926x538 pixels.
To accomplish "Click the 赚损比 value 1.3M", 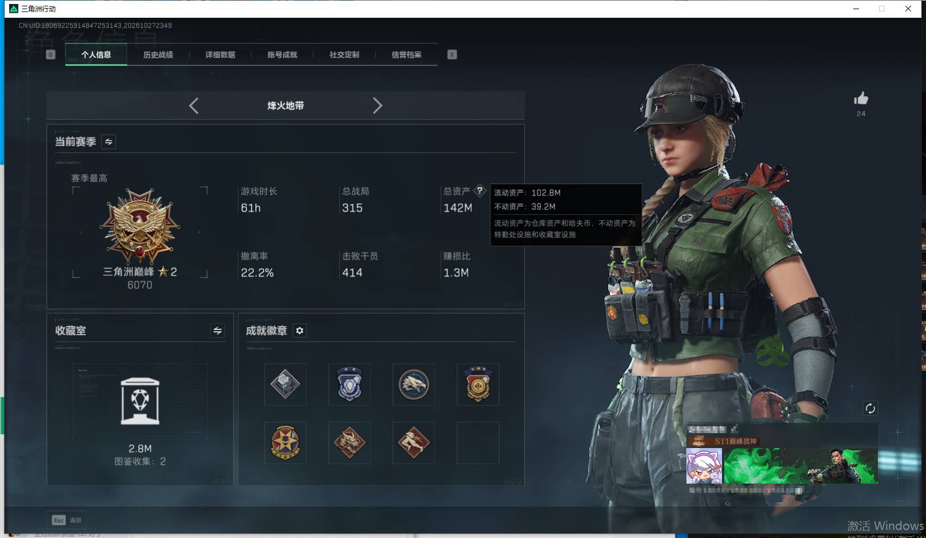I will 456,273.
